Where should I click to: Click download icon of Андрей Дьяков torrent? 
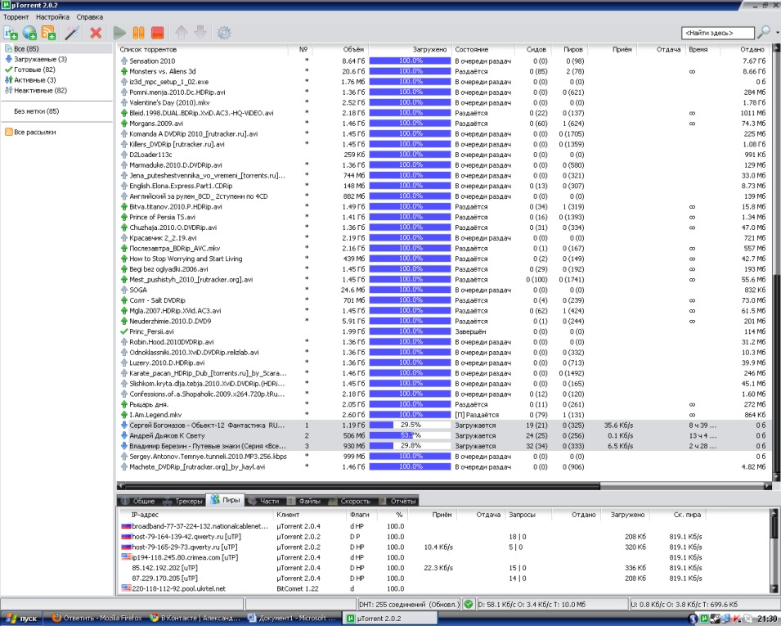click(124, 435)
